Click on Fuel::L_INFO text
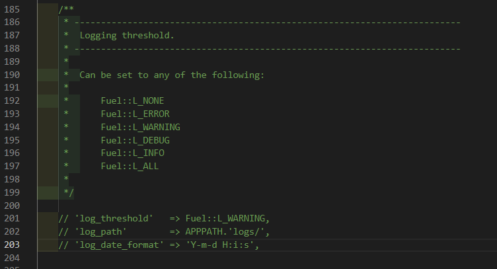Image resolution: width=497 pixels, height=269 pixels. tap(132, 153)
